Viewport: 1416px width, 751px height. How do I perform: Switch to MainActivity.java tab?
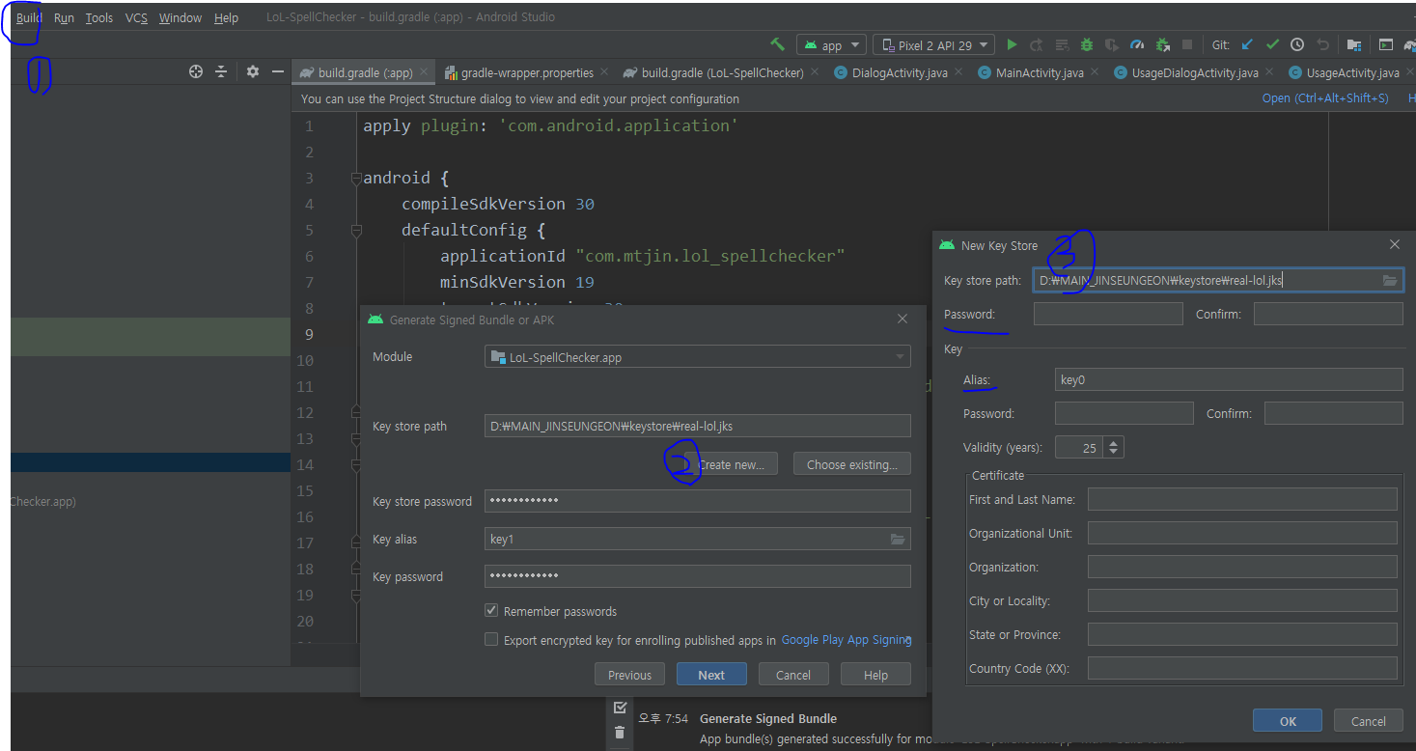pyautogui.click(x=1039, y=72)
